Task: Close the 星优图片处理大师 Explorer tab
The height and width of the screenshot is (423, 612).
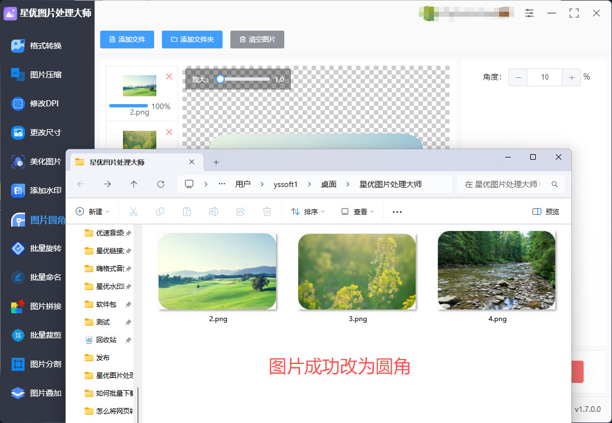Action: (x=191, y=162)
